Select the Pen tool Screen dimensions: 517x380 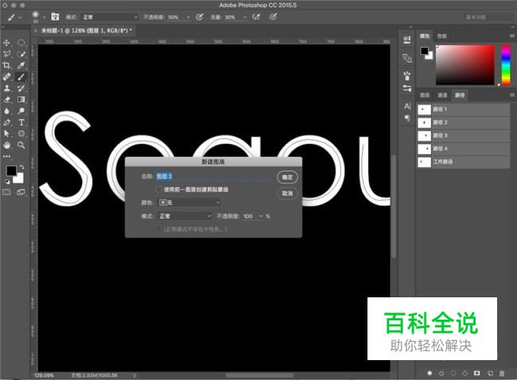6,122
